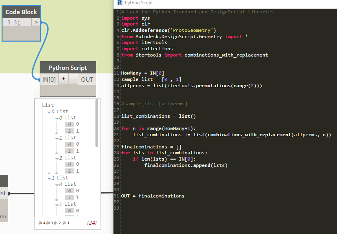Viewport: 337px width, 234px height.
Task: Collapse the 2 List node in preview tree
Action: point(57,159)
